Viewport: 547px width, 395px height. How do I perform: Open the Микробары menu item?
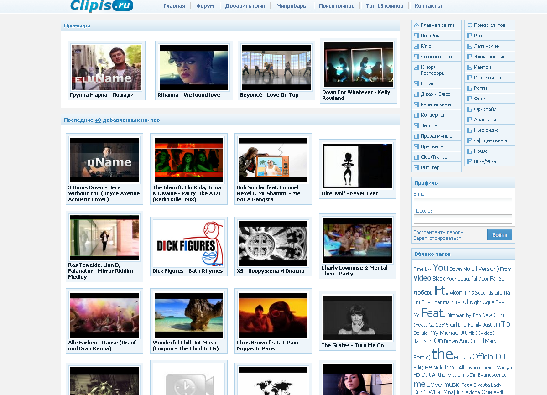click(x=292, y=6)
